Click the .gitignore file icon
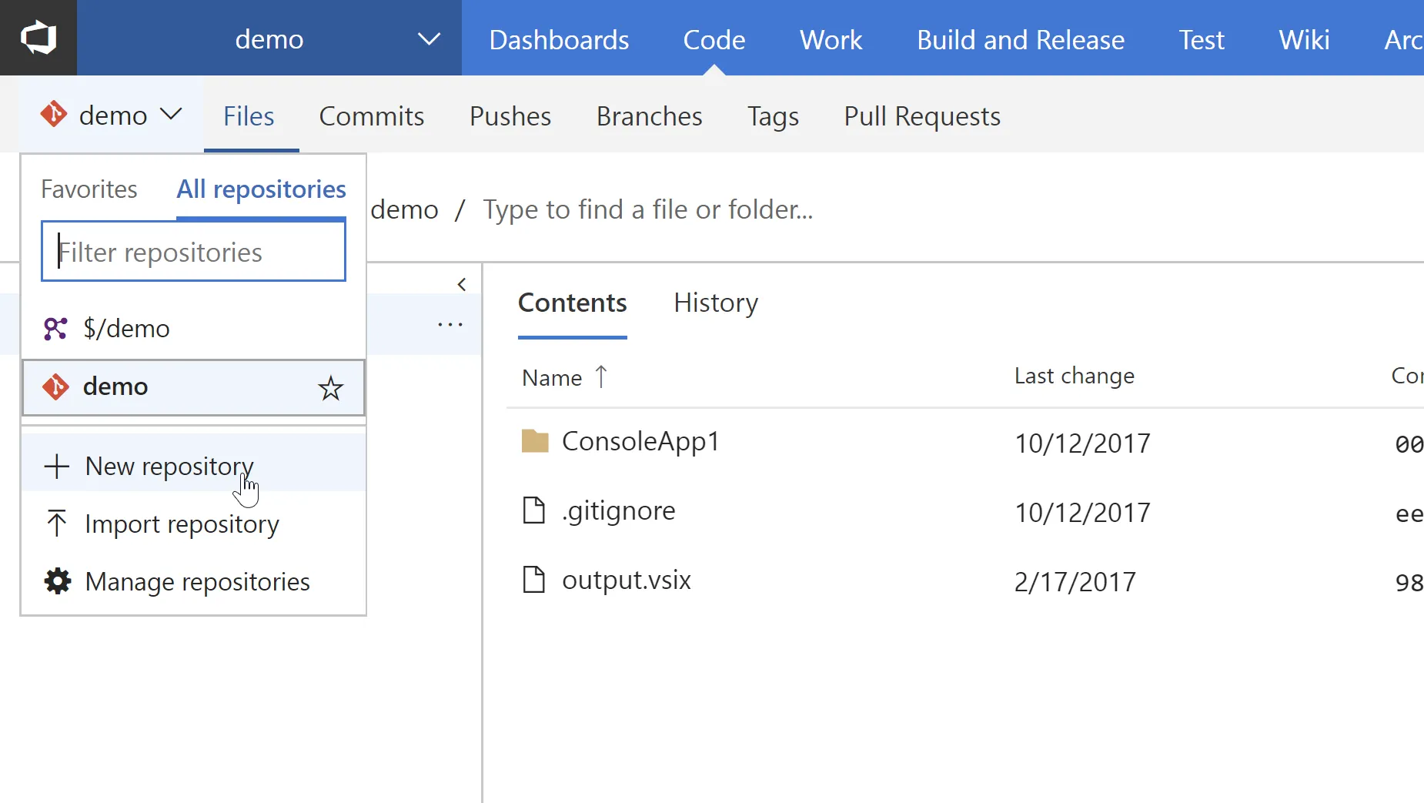Screen dimensions: 1424x803 533,510
